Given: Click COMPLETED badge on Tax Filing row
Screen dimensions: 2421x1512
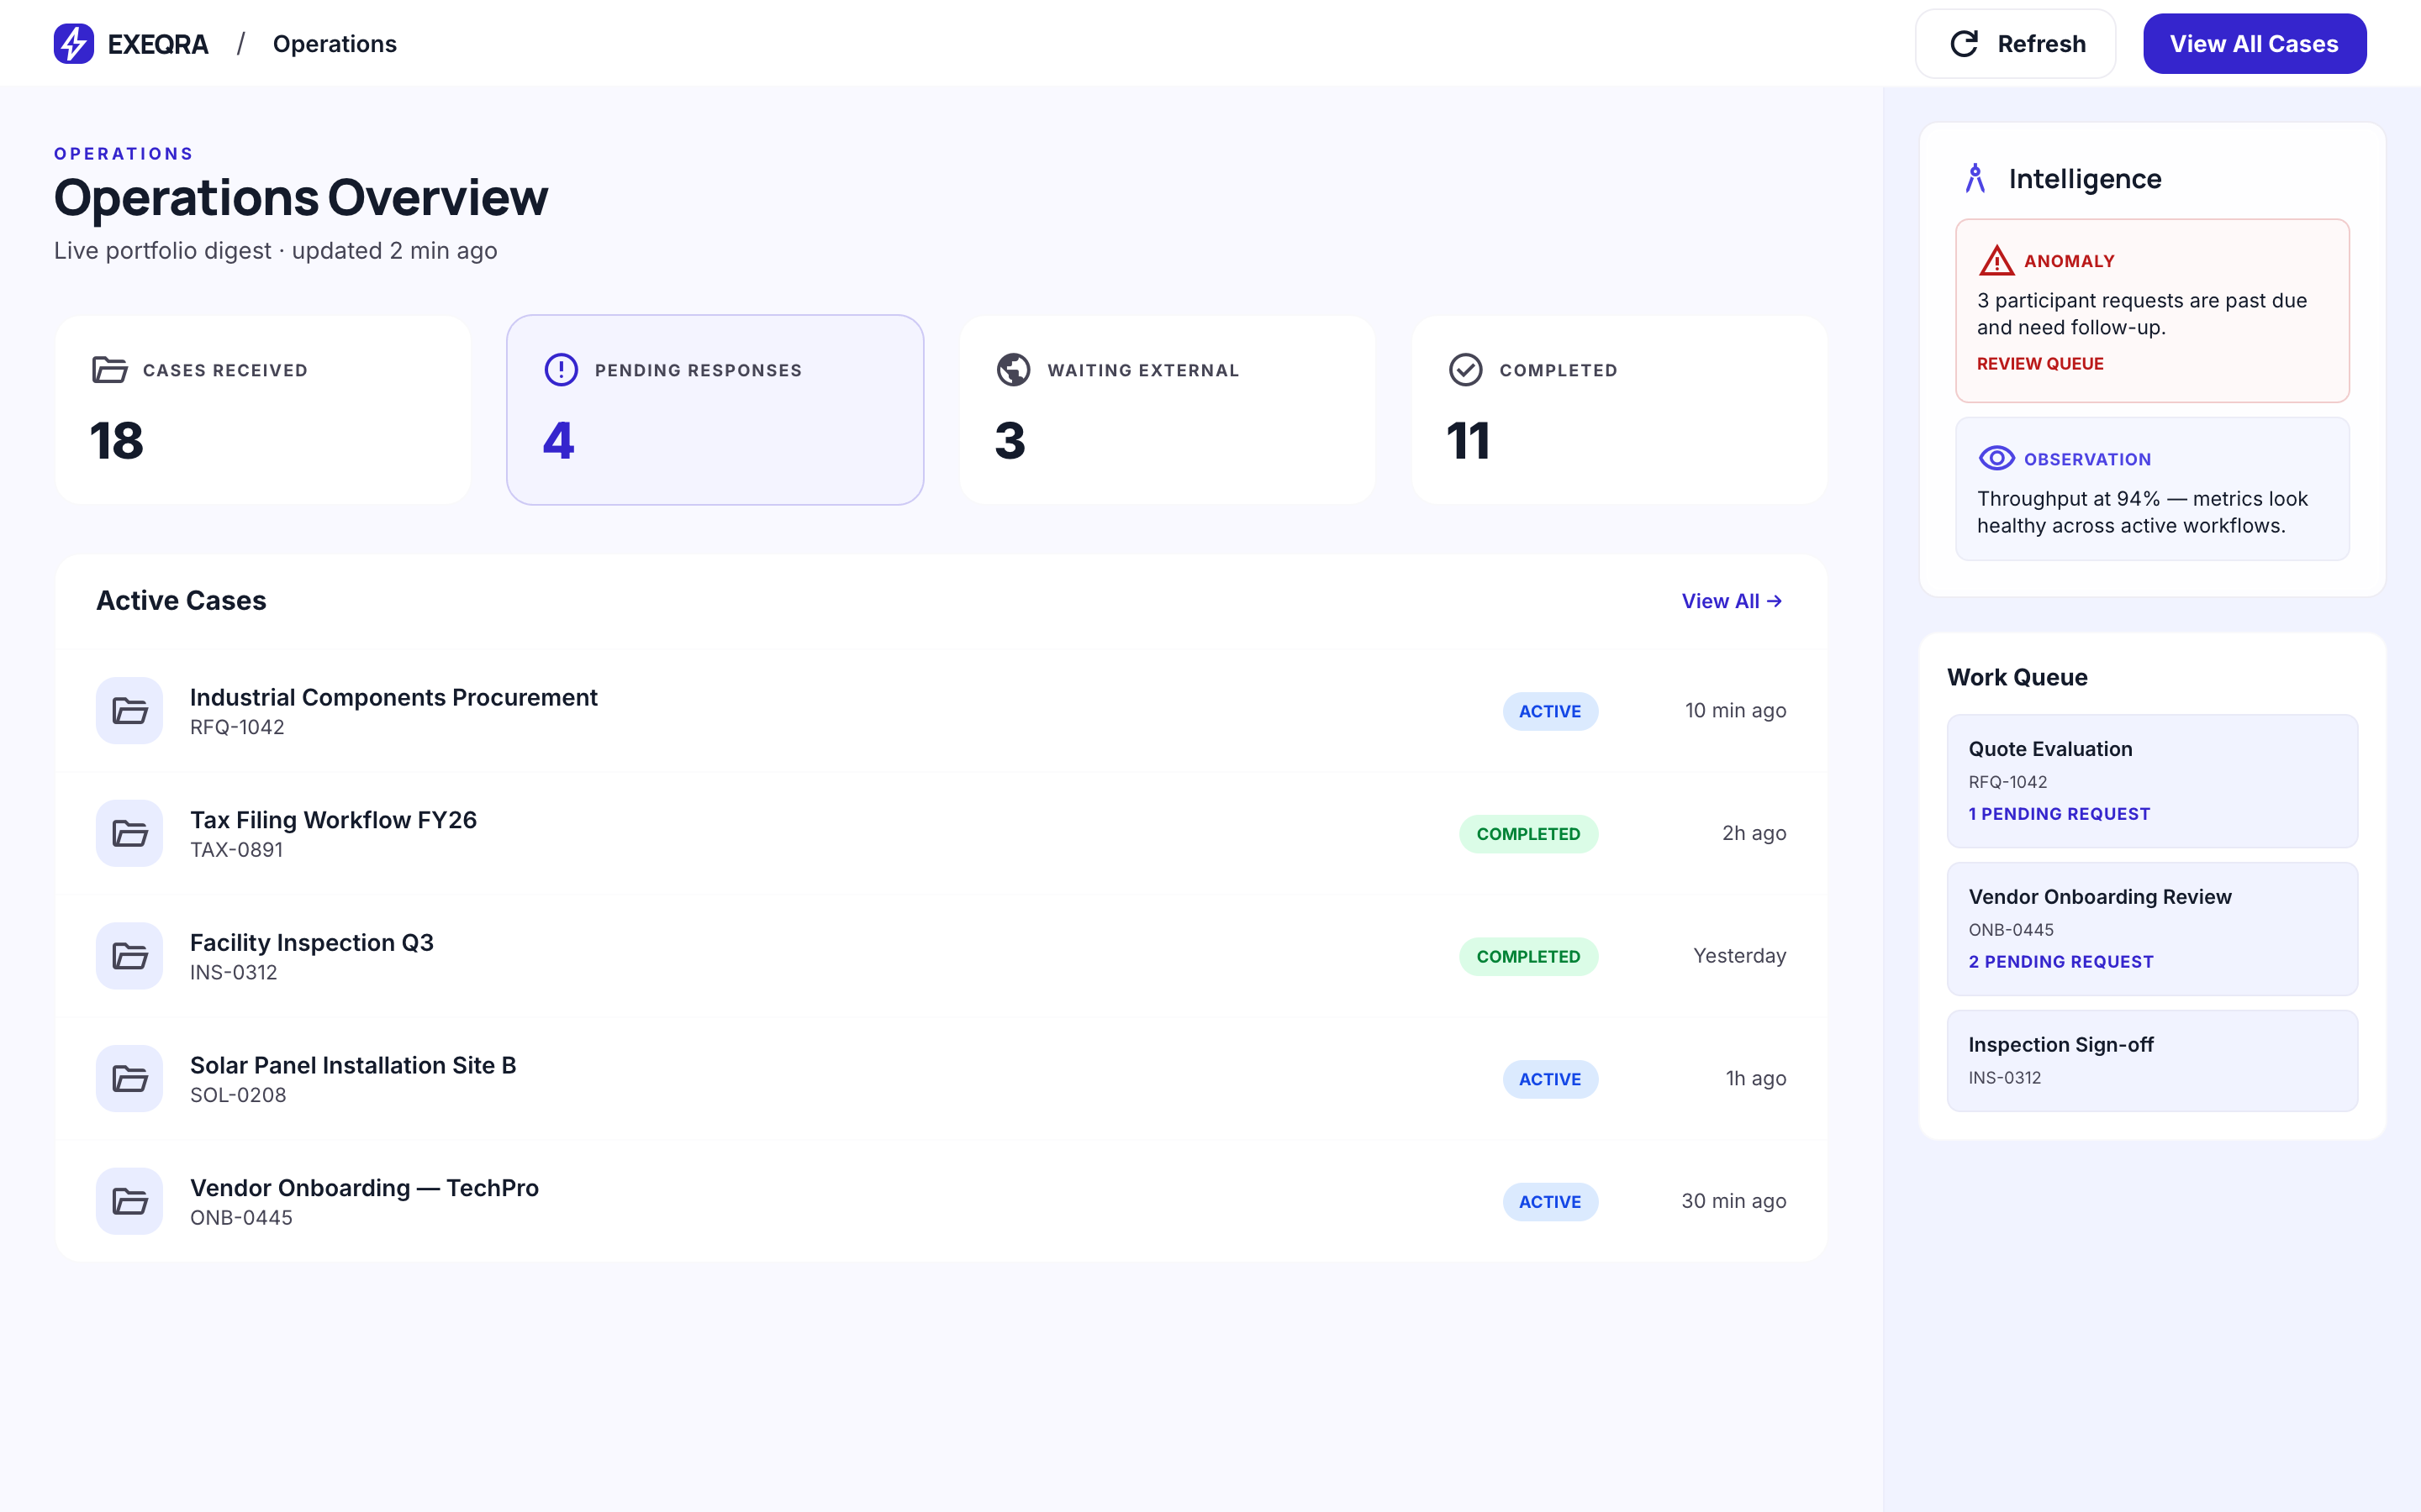Looking at the screenshot, I should [1527, 834].
